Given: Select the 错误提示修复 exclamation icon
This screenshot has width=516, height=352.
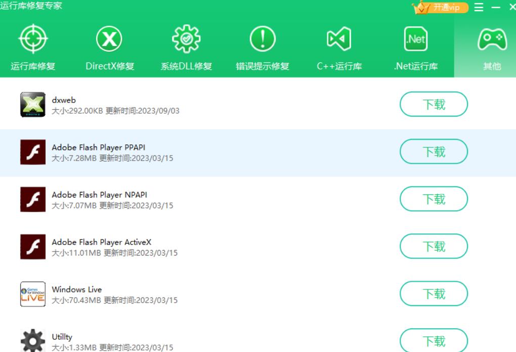Looking at the screenshot, I should (262, 39).
